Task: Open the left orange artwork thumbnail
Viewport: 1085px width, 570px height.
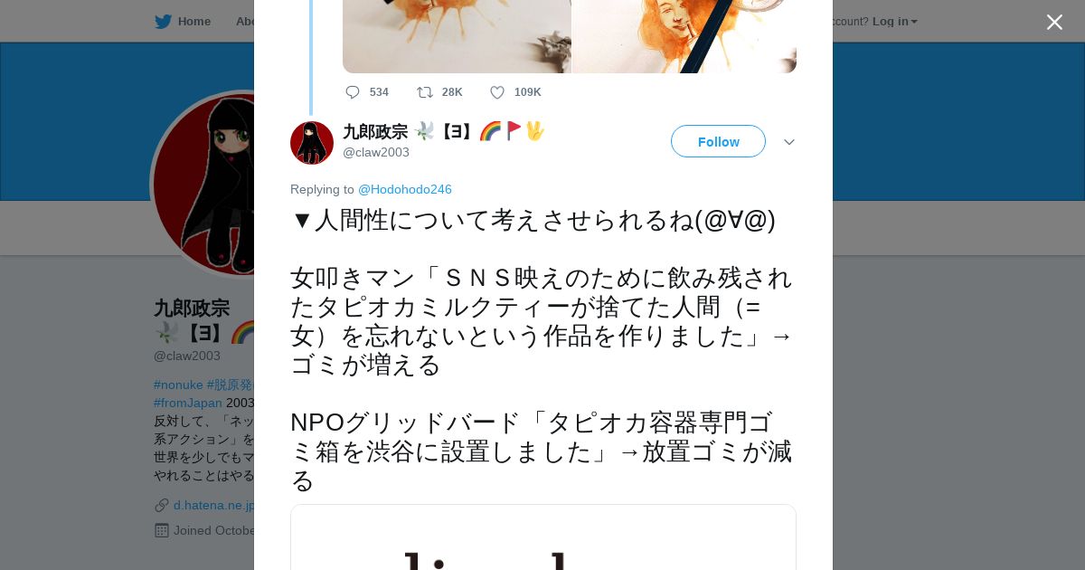Action: [x=457, y=36]
